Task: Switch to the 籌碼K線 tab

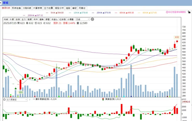Action: [x=6, y=8]
